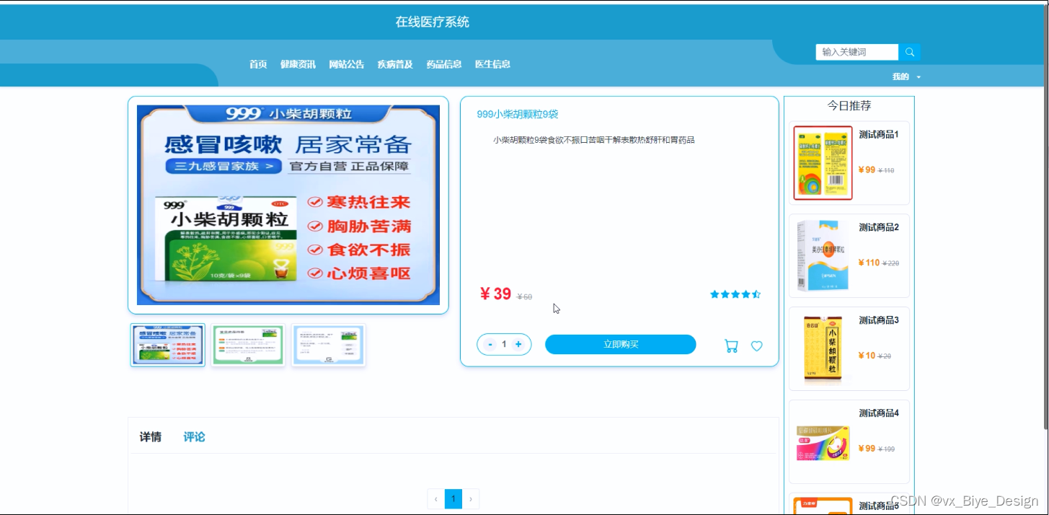Open 医生信息 navigation item
Screen dimensions: 1049x515
[492, 64]
